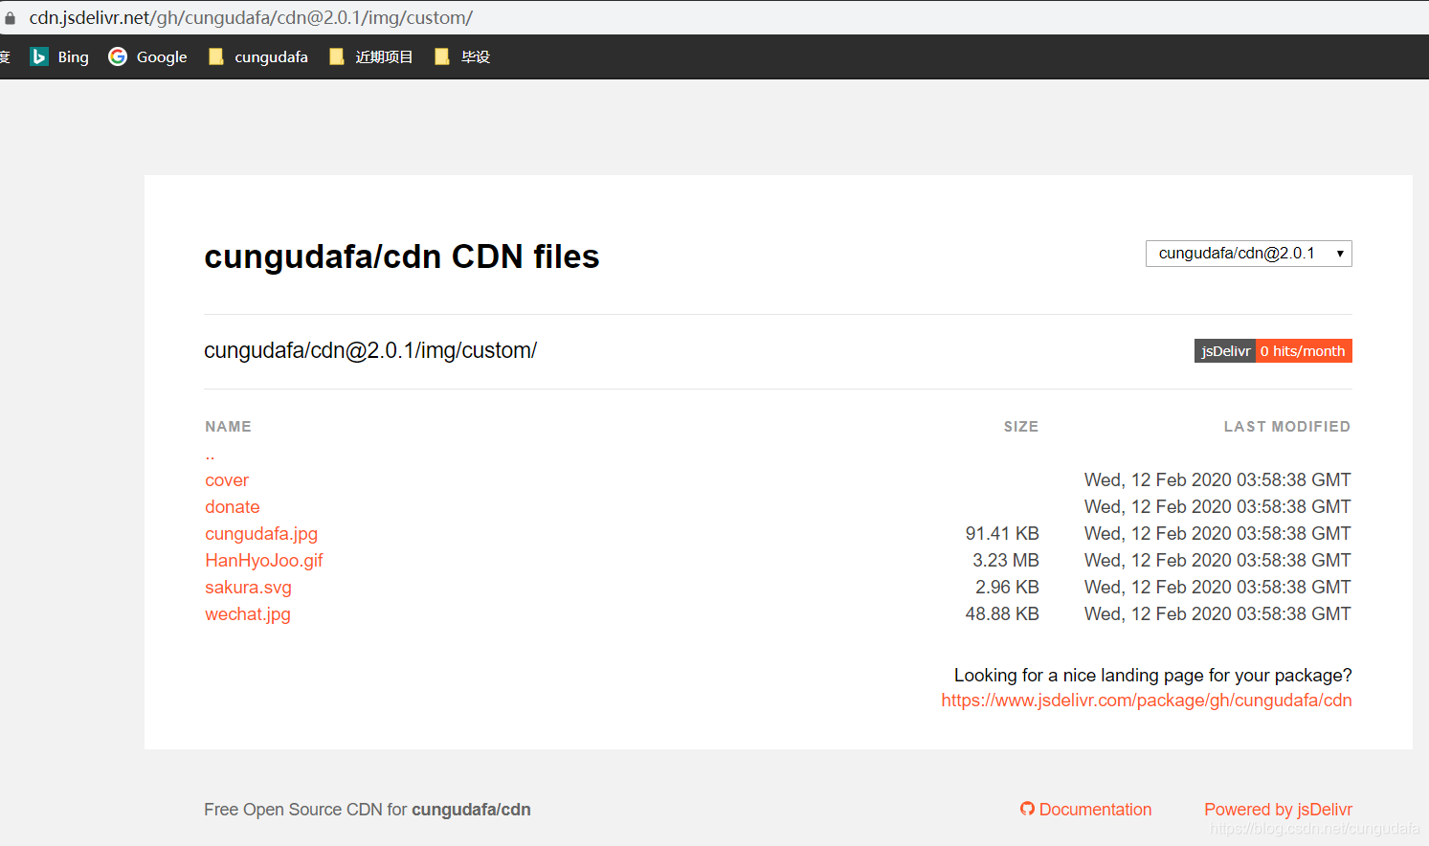This screenshot has height=846, width=1429.
Task: Click the jsDelivr hits/month badge
Action: point(1273,351)
